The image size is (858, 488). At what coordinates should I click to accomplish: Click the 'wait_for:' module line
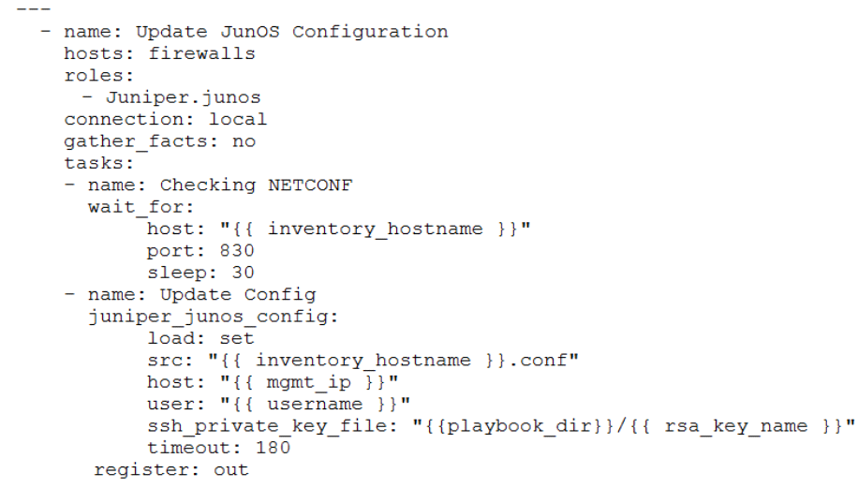point(141,207)
